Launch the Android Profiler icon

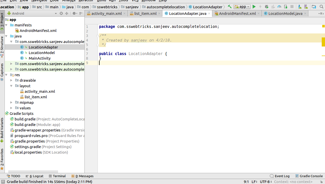pyautogui.click(x=279, y=7)
